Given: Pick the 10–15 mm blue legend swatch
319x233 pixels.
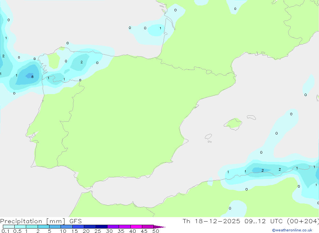Looking at the screenshot, I should click(67, 227).
